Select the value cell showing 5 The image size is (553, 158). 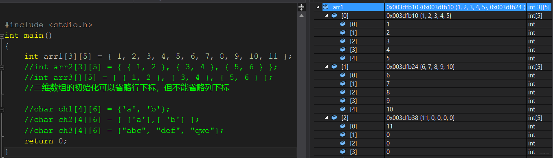tap(455, 58)
